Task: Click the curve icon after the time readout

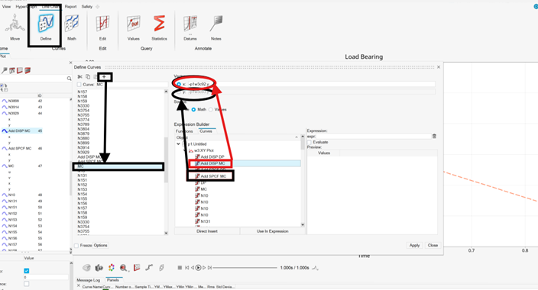Action: click(x=315, y=268)
